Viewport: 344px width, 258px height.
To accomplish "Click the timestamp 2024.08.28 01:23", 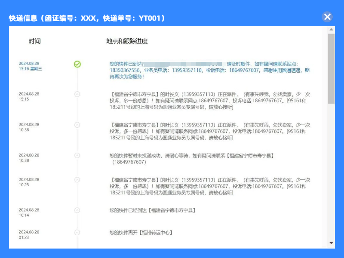I will [29, 234].
